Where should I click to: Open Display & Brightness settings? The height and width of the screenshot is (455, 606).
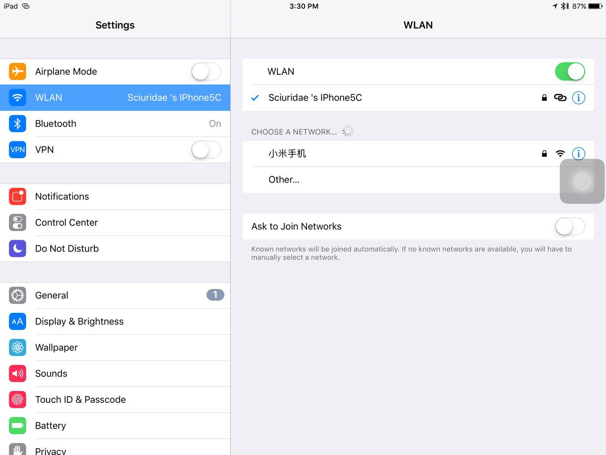click(115, 321)
